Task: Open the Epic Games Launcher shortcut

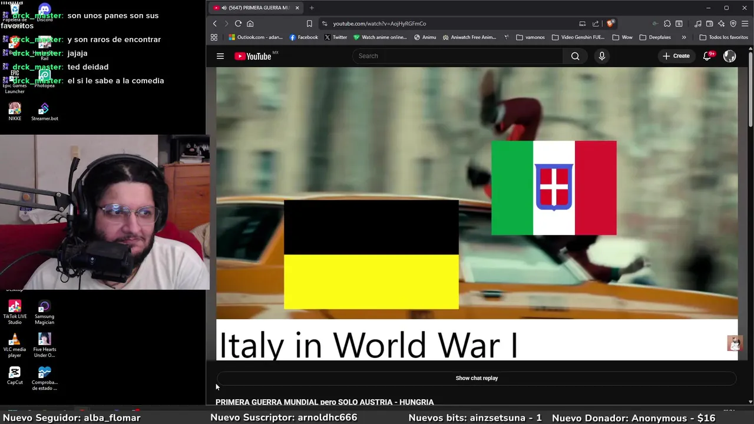Action: (15, 81)
